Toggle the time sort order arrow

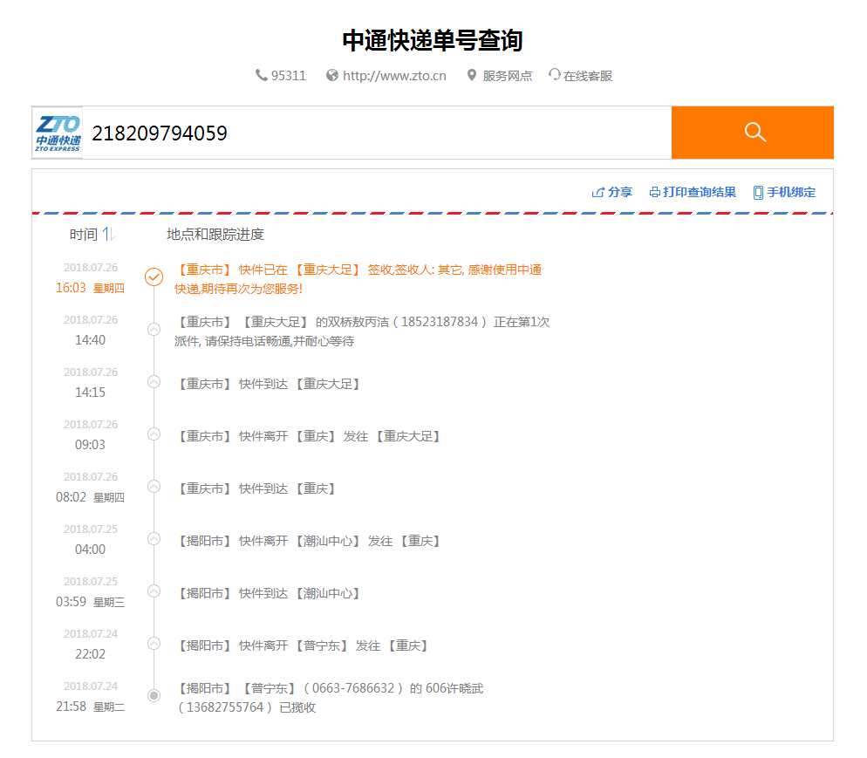click(x=108, y=235)
